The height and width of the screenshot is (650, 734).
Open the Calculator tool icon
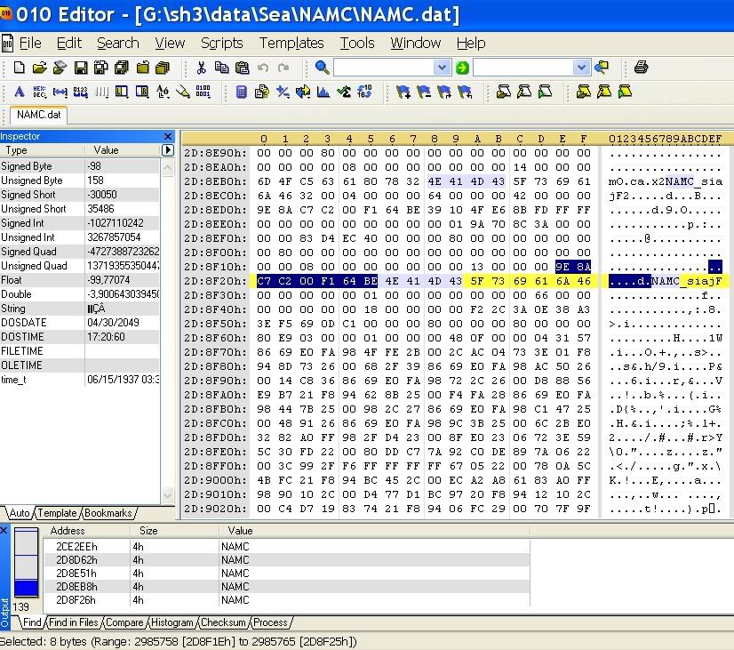(241, 92)
